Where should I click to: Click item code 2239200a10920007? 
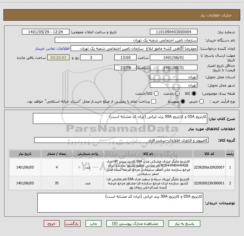click(209, 167)
